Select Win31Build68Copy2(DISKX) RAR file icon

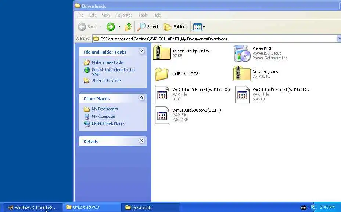pos(162,115)
